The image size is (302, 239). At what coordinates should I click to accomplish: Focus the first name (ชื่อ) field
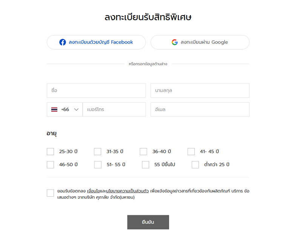point(96,91)
